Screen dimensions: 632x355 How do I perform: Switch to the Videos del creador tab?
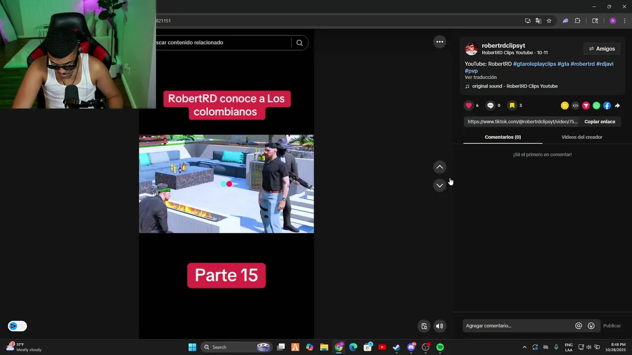point(582,137)
